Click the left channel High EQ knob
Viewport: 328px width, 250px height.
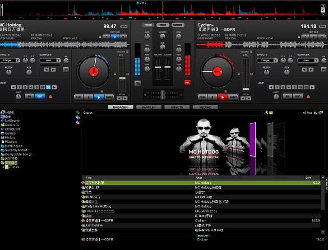click(x=147, y=50)
